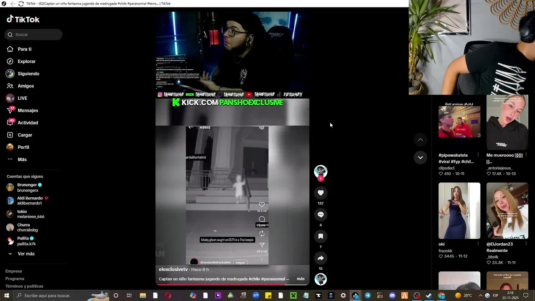Open the Más menu in sidebar
535x301 pixels.
[x=22, y=159]
